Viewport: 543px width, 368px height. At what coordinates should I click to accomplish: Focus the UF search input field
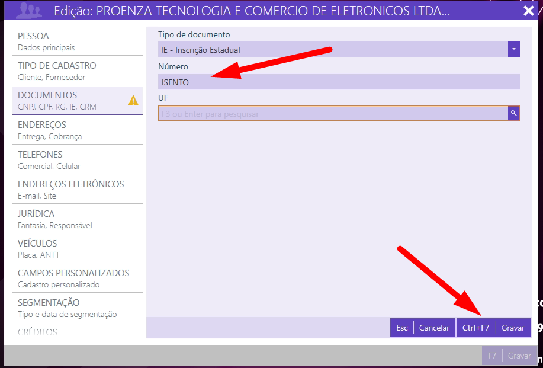point(332,113)
